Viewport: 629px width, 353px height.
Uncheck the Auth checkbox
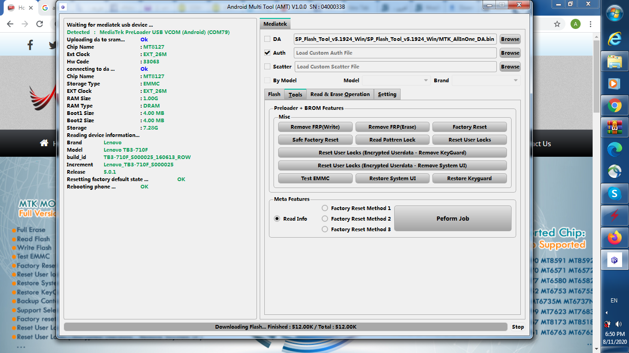[x=268, y=53]
